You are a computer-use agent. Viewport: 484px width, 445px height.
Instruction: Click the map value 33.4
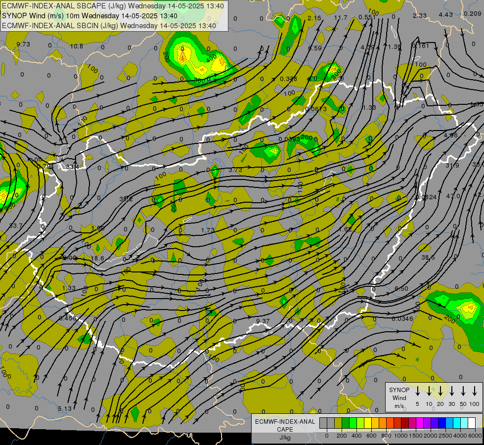coord(72,167)
